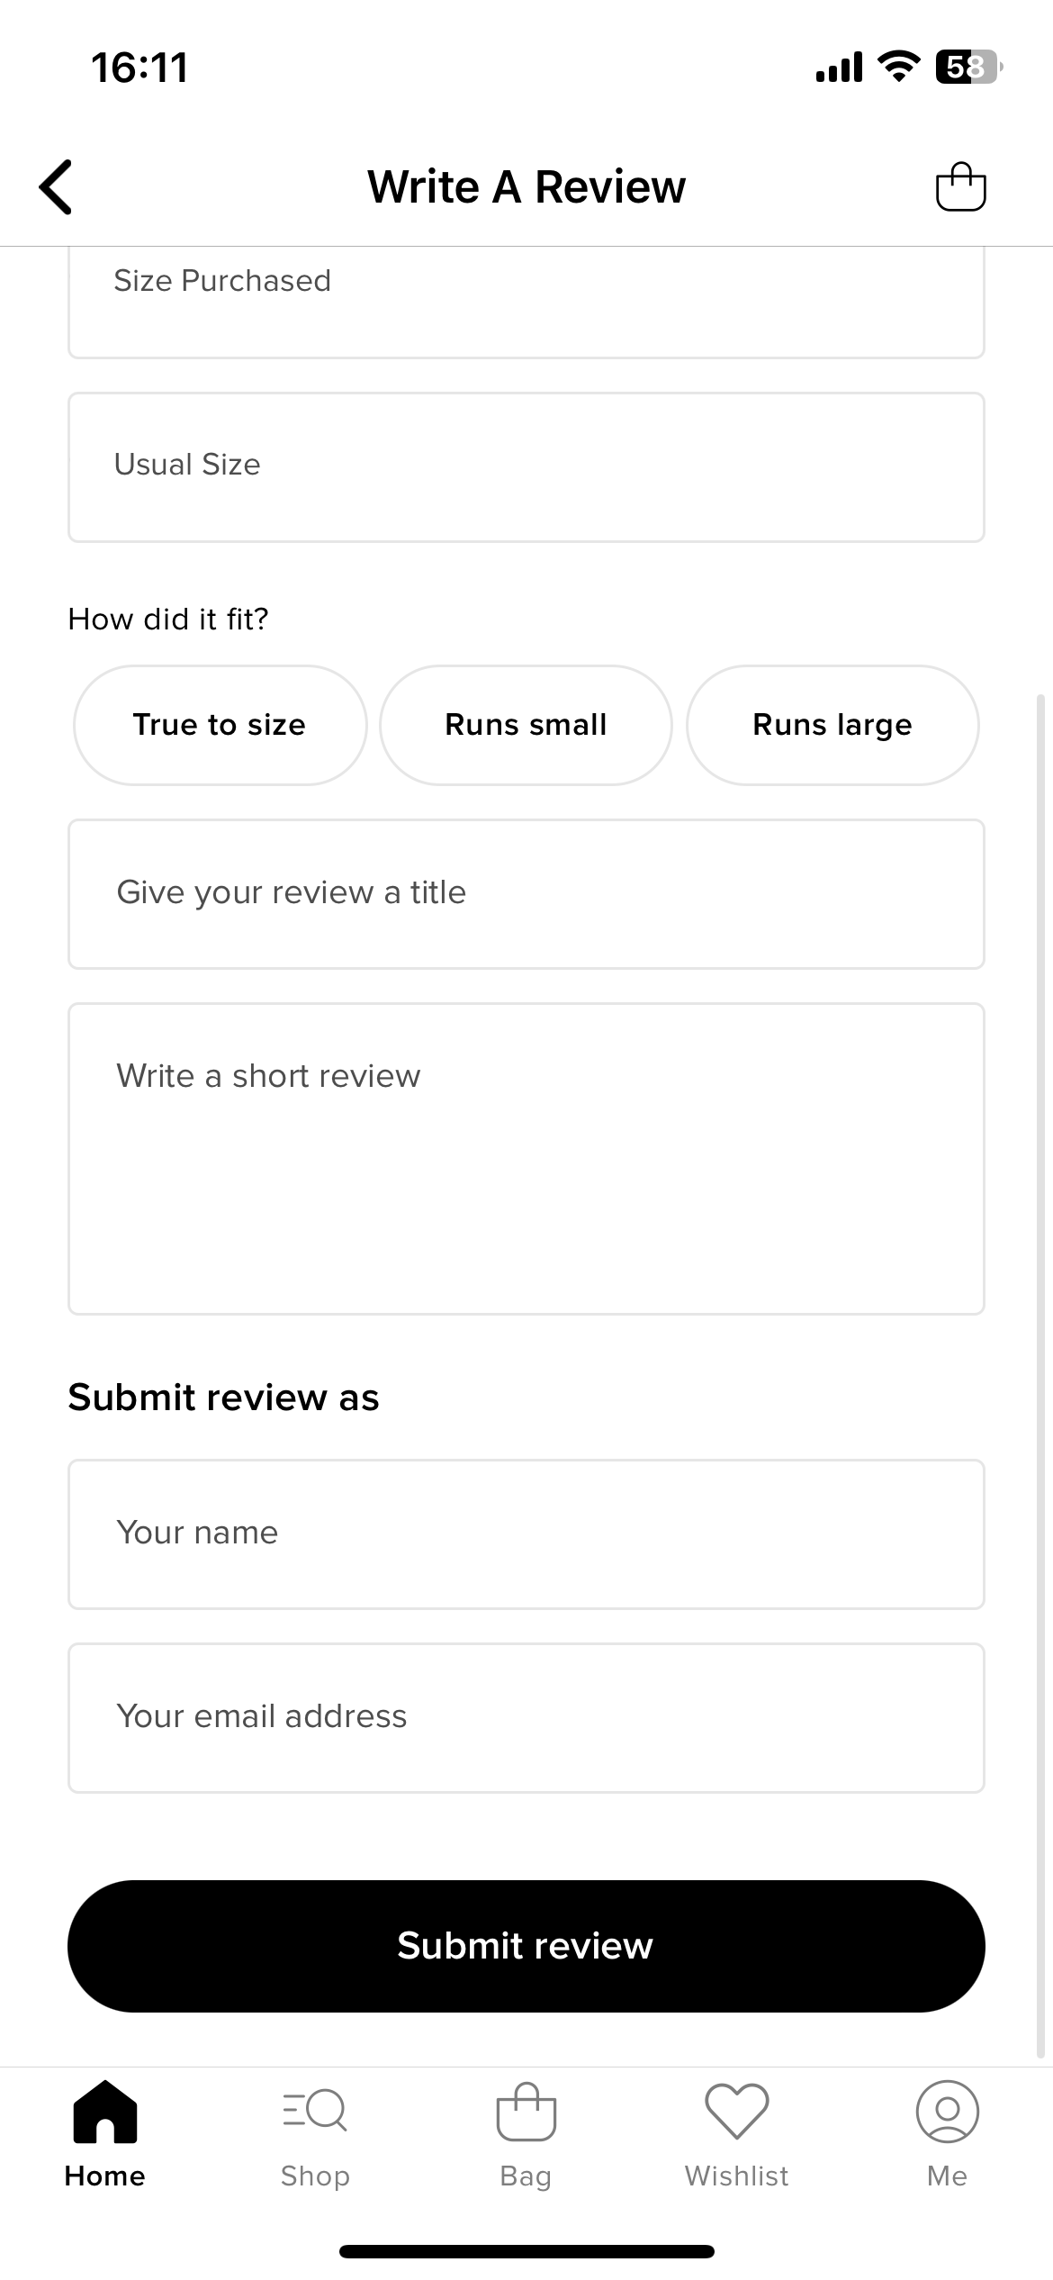Open the shopping bag icon in header
The height and width of the screenshot is (2280, 1053).
coord(960,186)
